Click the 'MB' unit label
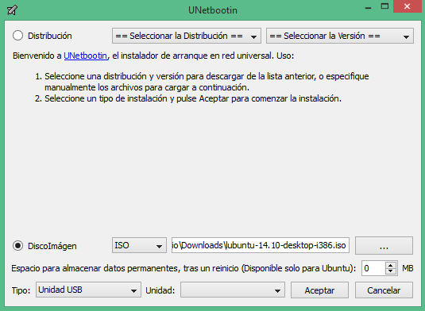Screen dimensions: 425x311 pos(408,268)
